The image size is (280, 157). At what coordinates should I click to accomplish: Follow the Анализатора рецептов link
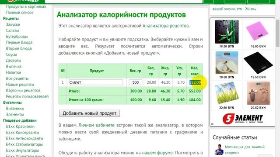click(x=165, y=26)
